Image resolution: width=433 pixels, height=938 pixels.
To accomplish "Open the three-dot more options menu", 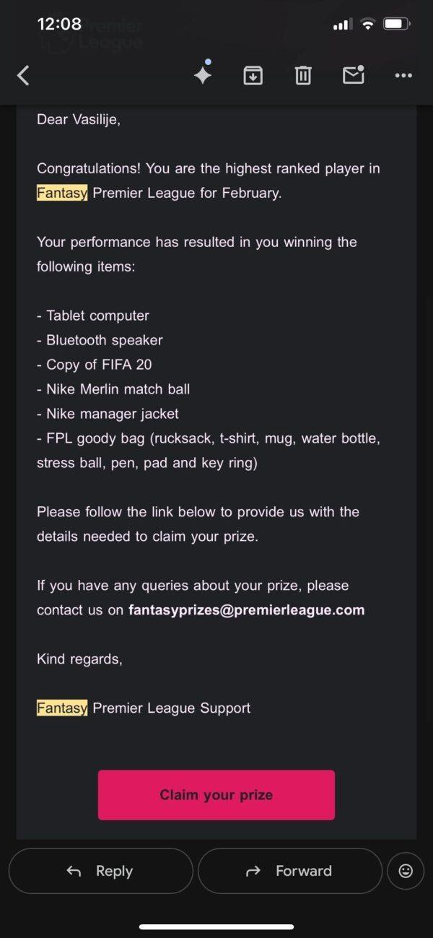I will click(403, 75).
